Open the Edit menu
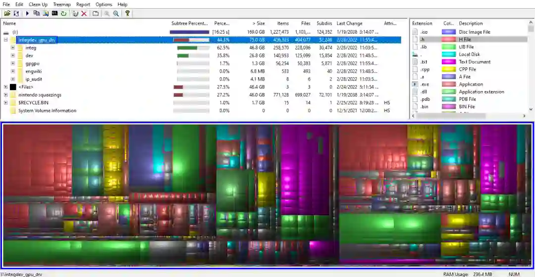The image size is (535, 277). 19,4
